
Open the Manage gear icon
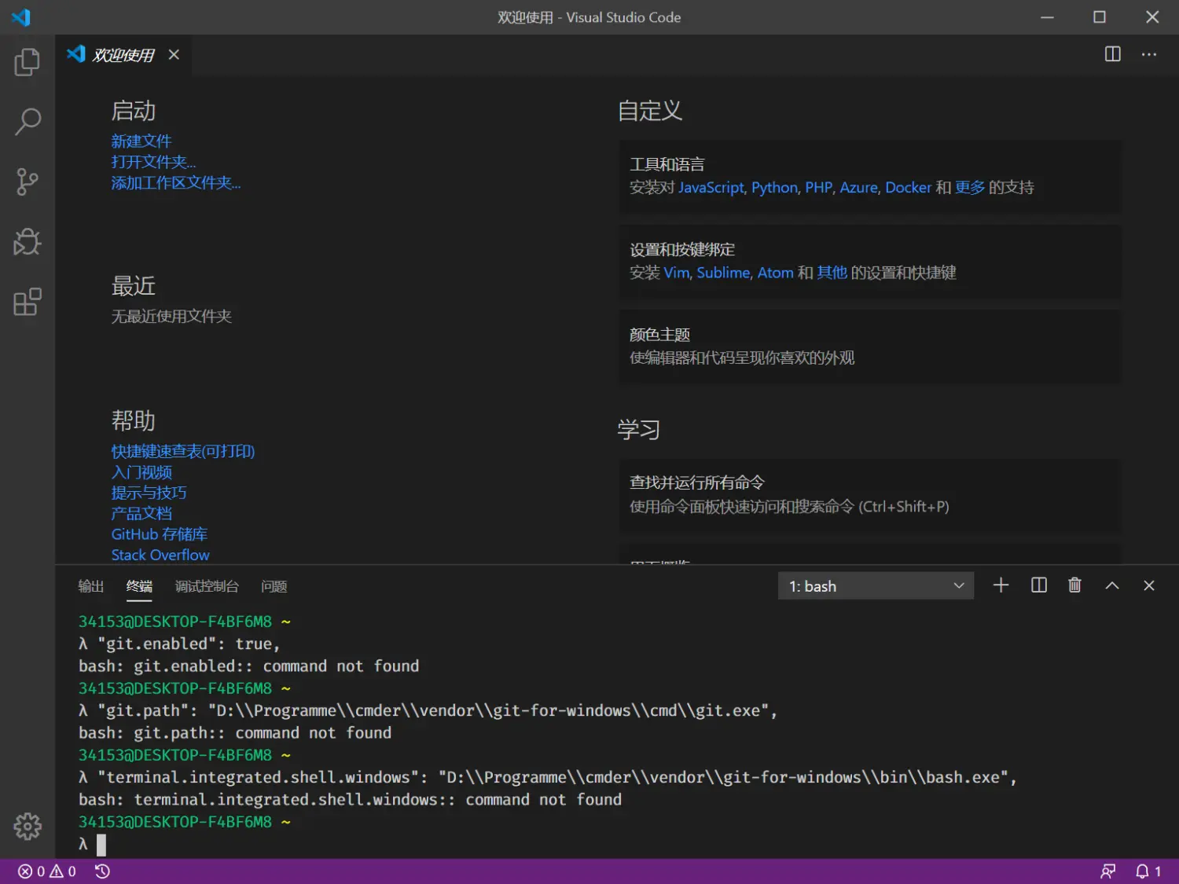coord(27,826)
